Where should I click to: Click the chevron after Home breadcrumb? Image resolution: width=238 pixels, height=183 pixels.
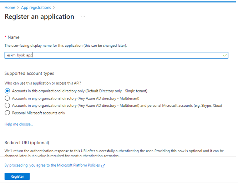pyautogui.click(x=18, y=7)
